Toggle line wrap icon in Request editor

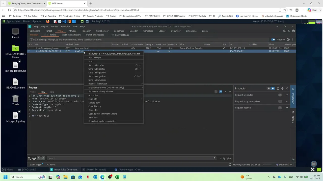(x=221, y=92)
